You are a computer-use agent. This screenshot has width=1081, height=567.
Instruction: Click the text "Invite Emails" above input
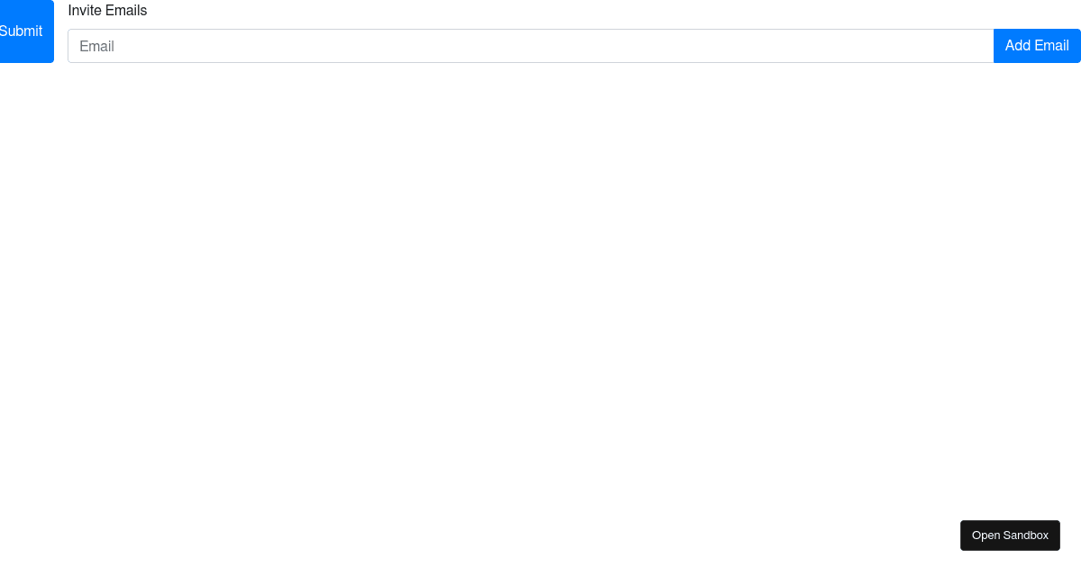pyautogui.click(x=107, y=11)
